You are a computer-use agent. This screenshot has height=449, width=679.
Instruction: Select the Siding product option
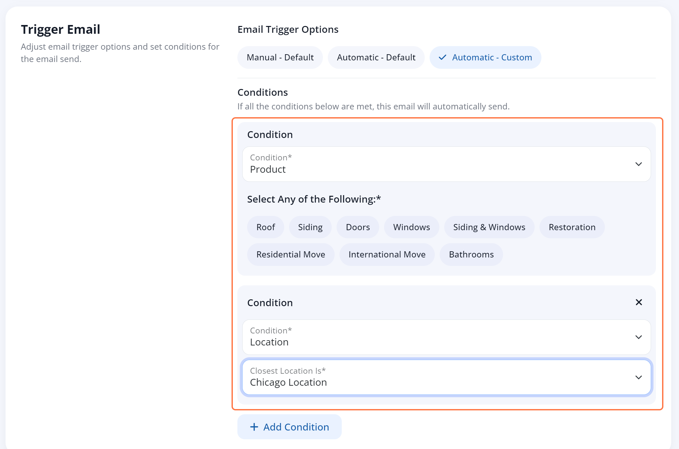point(310,227)
